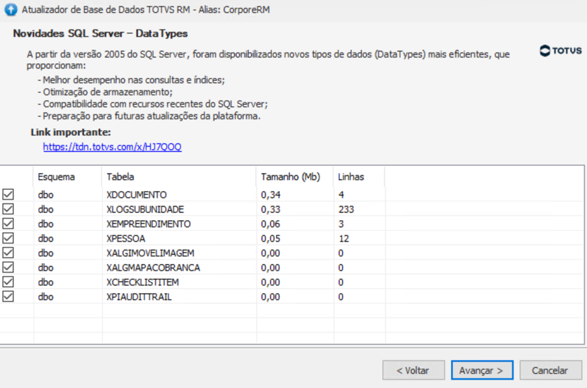Click the 0,33 size value

(271, 209)
